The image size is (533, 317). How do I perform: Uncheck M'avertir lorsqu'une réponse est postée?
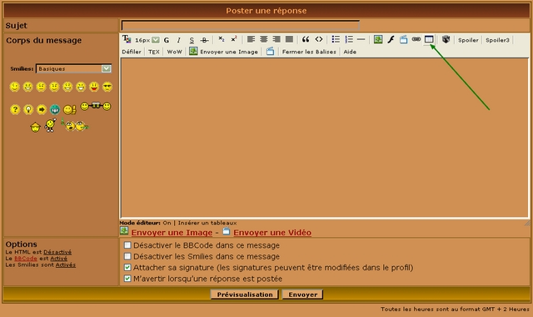pos(127,279)
